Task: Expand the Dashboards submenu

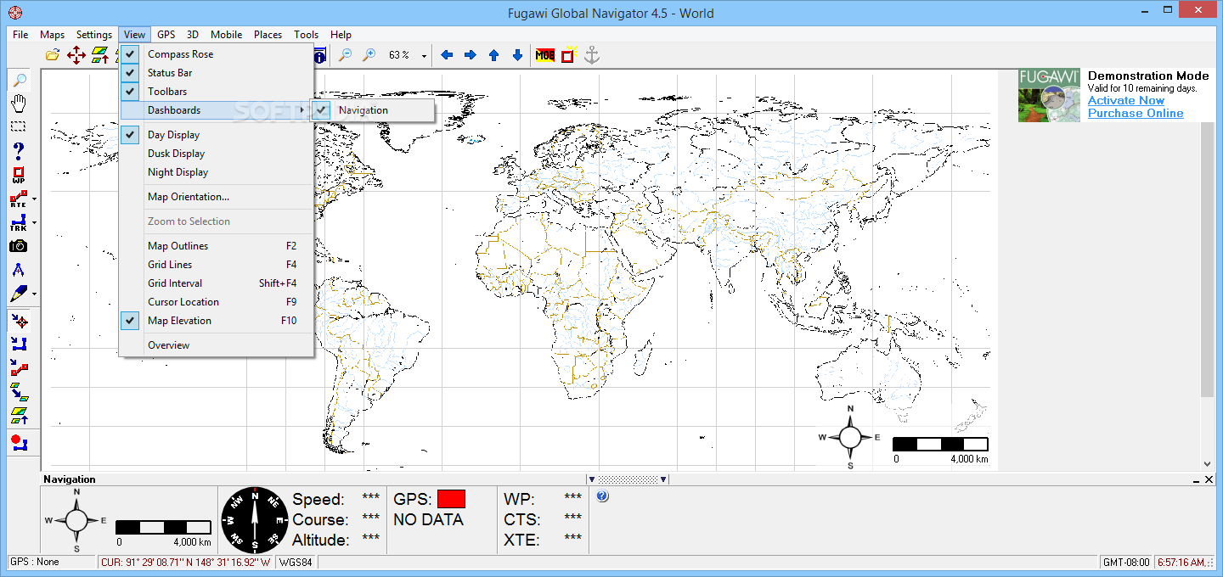Action: click(x=217, y=110)
